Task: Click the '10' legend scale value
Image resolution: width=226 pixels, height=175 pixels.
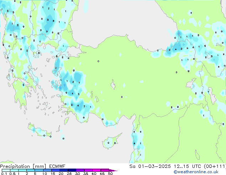Action: coord(45,174)
